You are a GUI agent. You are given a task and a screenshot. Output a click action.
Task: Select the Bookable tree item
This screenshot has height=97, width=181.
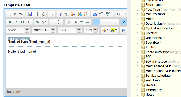[x=152, y=43]
